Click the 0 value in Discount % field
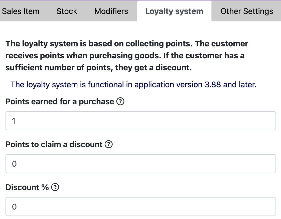Image resolution: width=281 pixels, height=219 pixels. [14, 207]
